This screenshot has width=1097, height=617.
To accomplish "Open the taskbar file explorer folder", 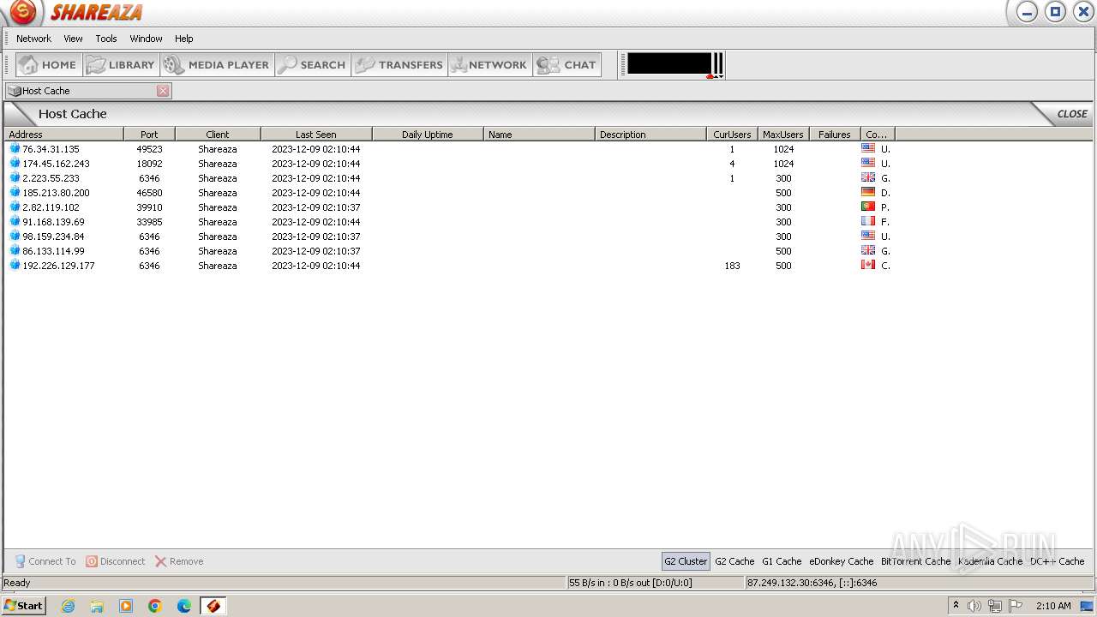I will click(97, 606).
